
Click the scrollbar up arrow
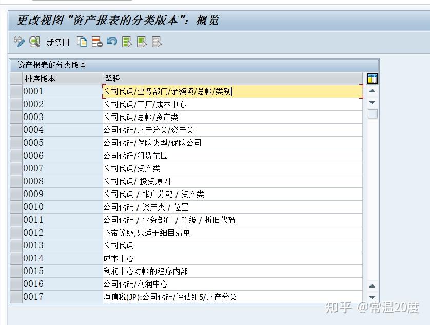tap(372, 91)
